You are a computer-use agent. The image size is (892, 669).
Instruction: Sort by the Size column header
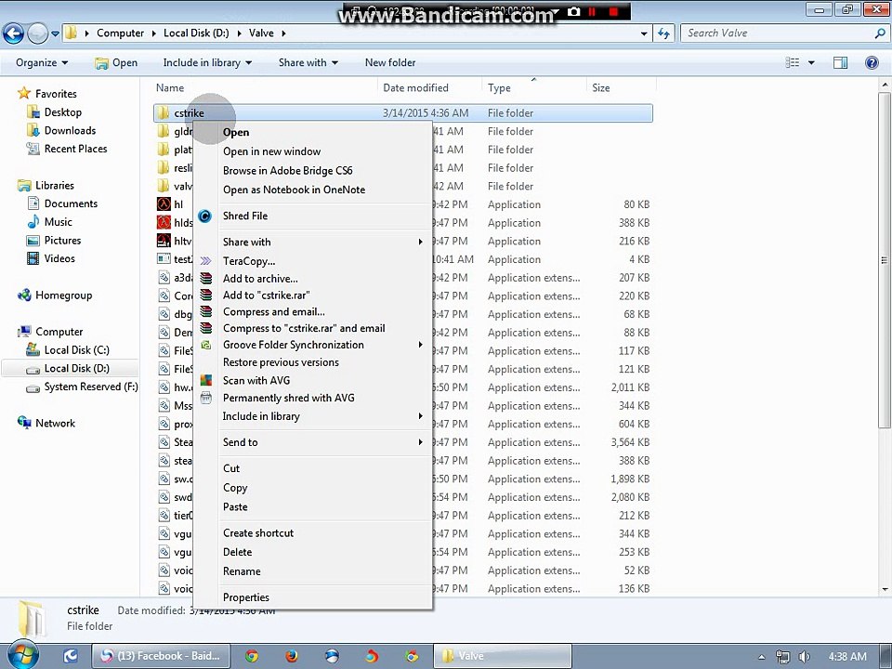click(x=601, y=87)
